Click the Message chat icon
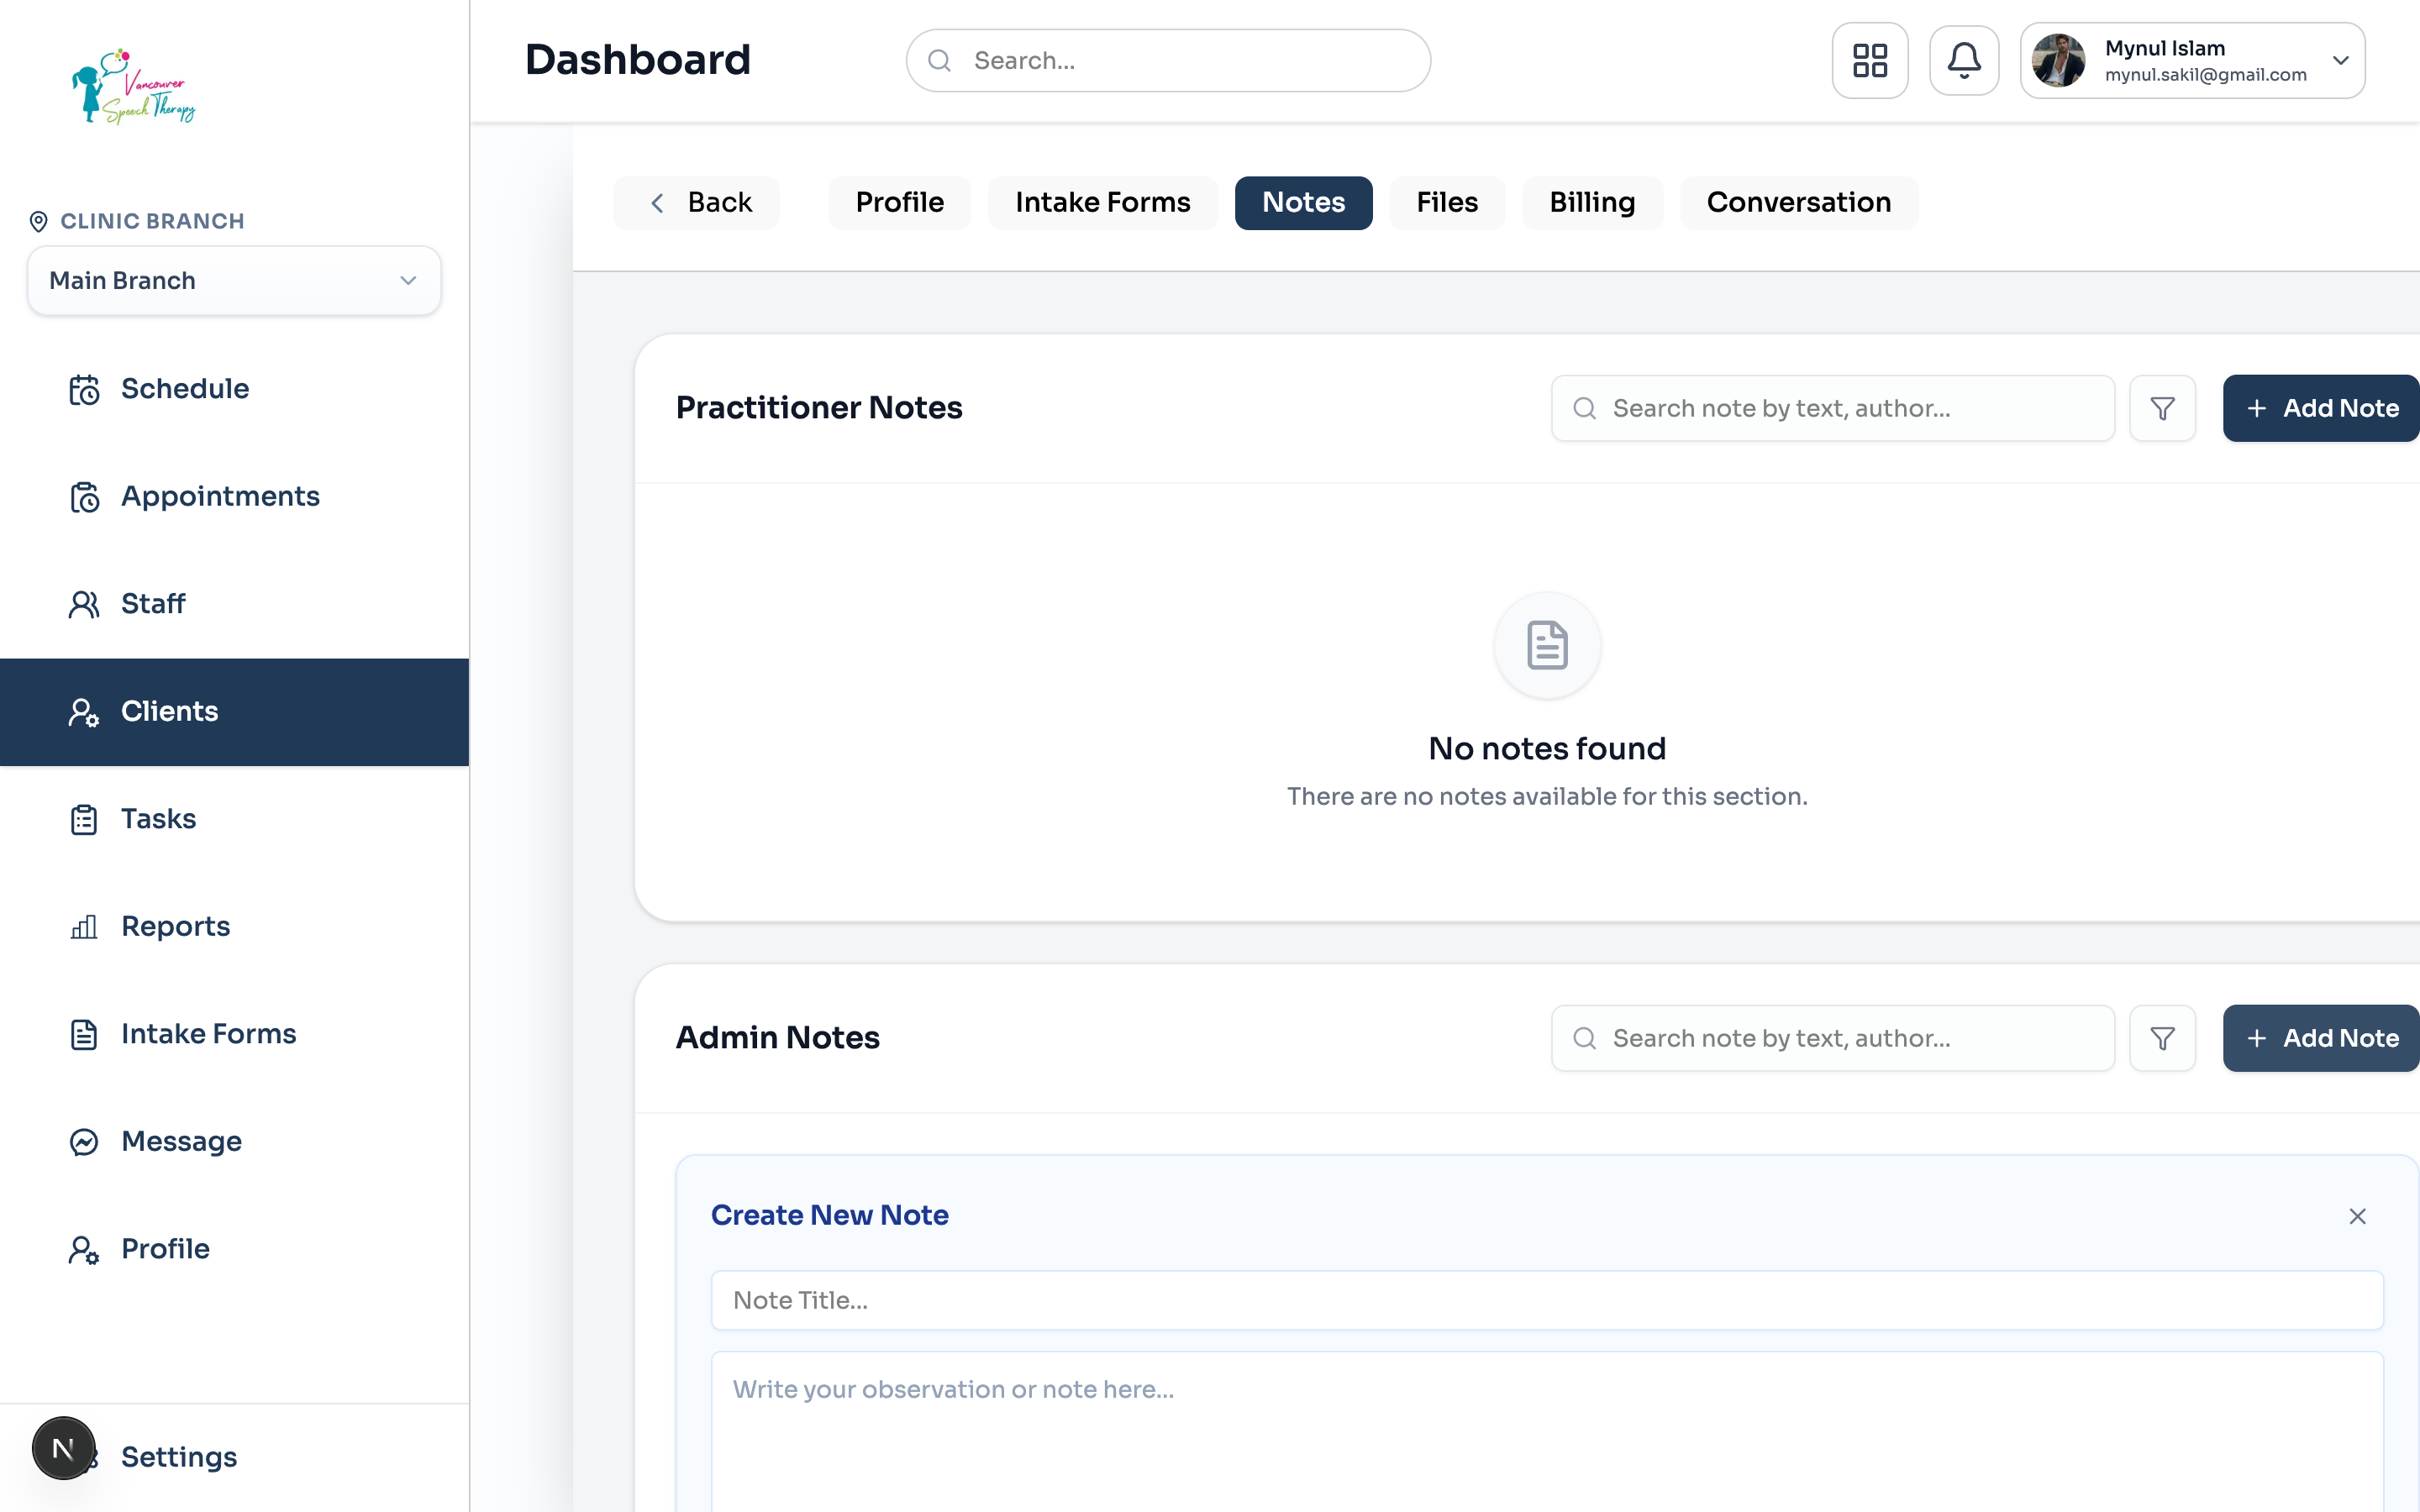 (84, 1142)
